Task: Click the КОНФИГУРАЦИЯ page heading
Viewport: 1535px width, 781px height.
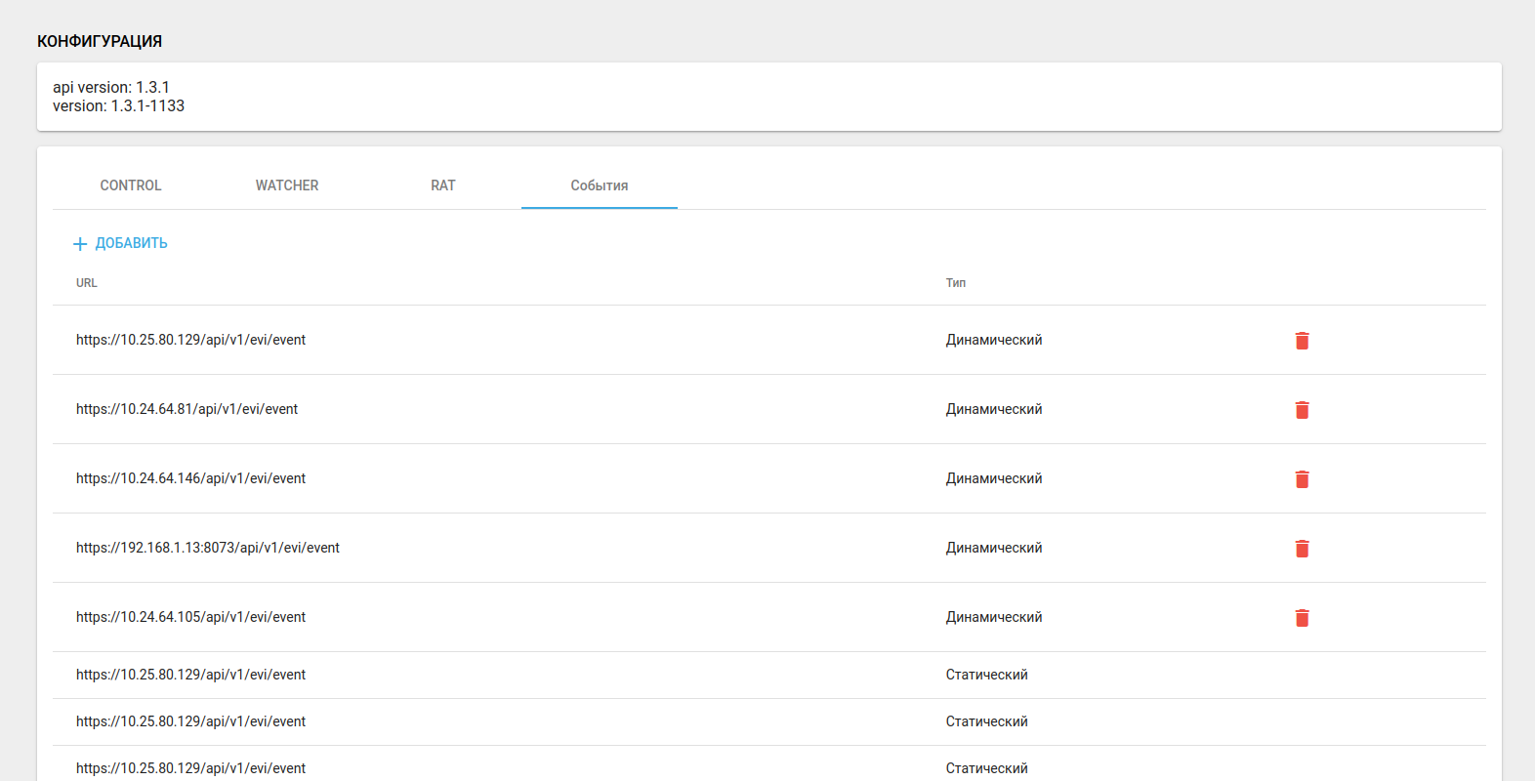Action: pos(100,41)
